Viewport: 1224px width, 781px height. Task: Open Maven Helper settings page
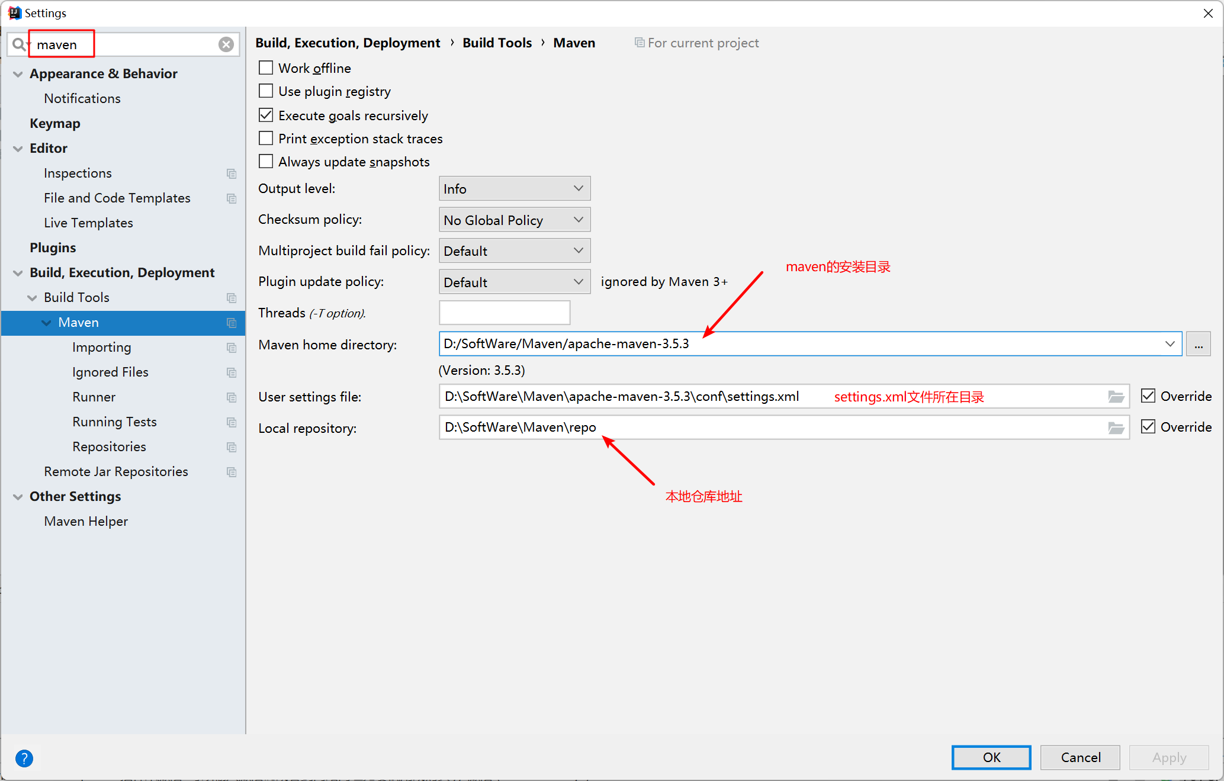[86, 522]
